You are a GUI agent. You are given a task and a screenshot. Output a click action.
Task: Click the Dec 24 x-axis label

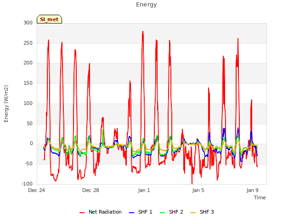[37, 190]
